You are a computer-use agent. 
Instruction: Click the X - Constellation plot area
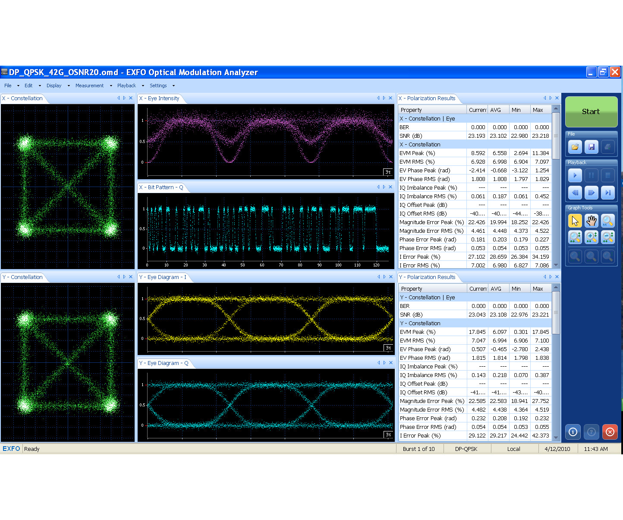click(x=68, y=187)
